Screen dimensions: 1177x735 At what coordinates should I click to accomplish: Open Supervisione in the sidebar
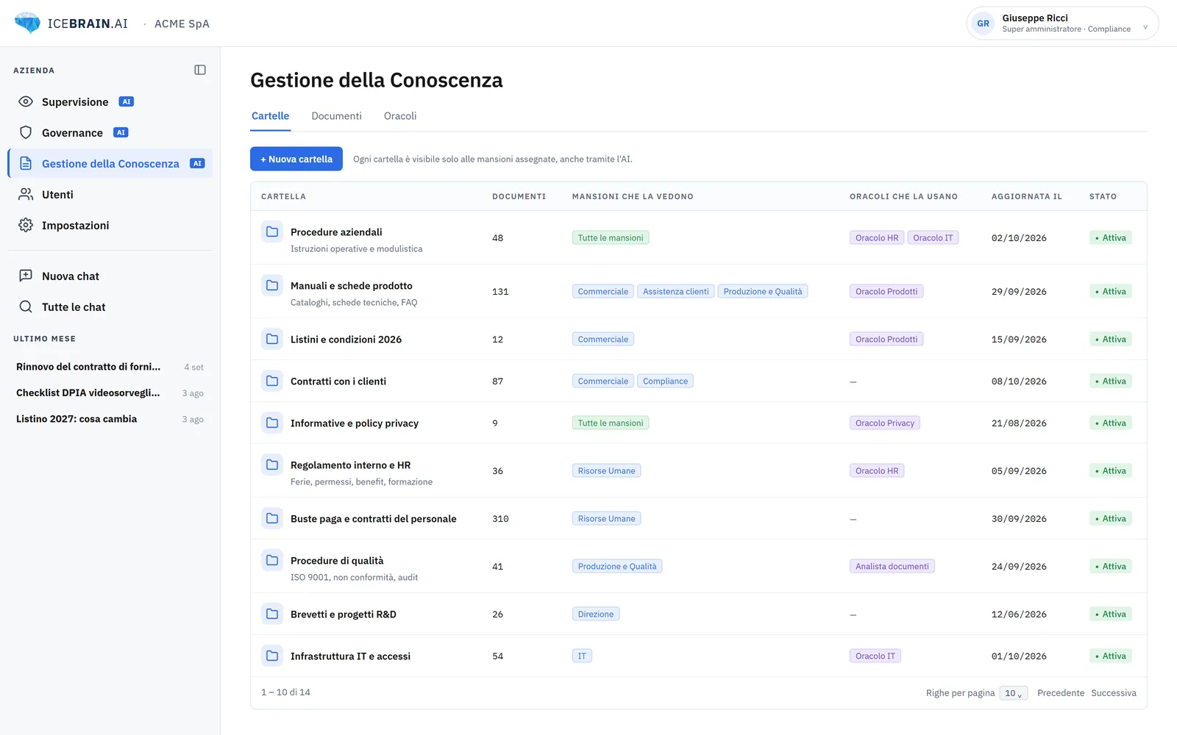click(110, 101)
